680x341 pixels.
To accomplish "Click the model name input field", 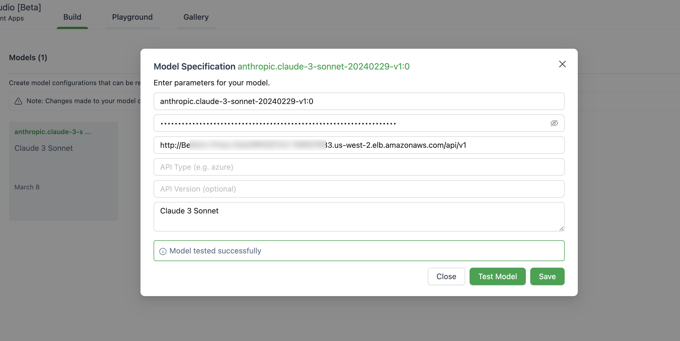I will (x=359, y=101).
